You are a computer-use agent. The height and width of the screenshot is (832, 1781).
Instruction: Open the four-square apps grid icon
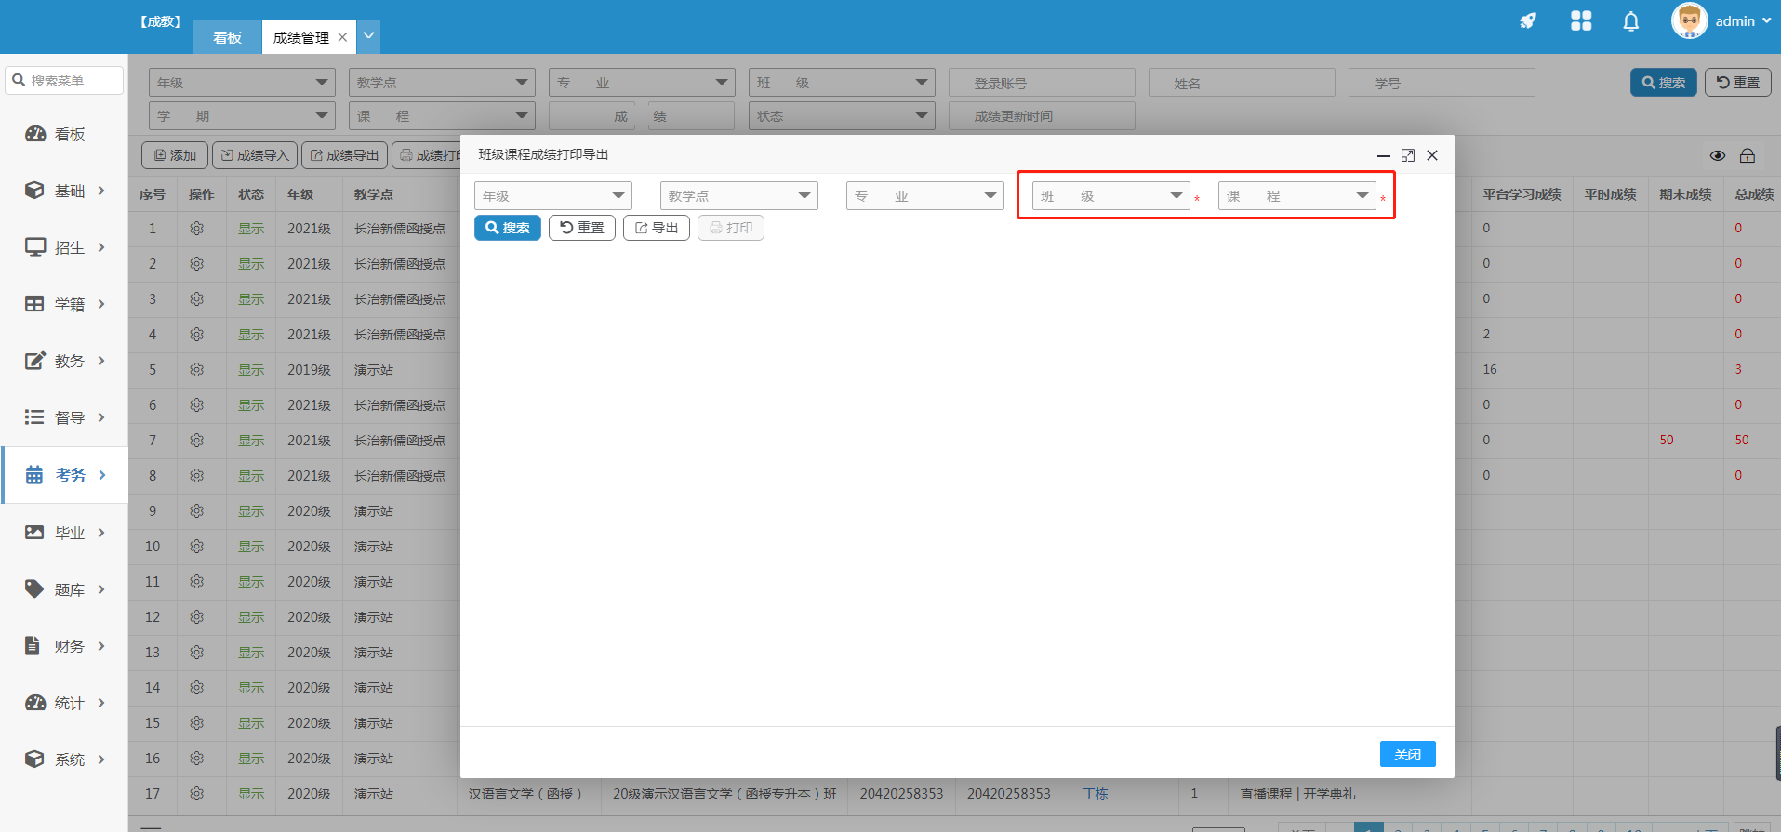pos(1581,20)
